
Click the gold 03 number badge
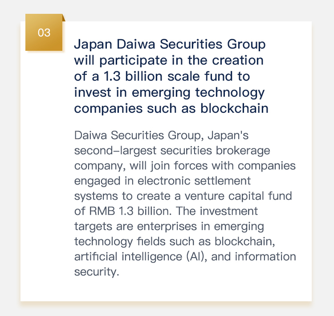tap(44, 33)
